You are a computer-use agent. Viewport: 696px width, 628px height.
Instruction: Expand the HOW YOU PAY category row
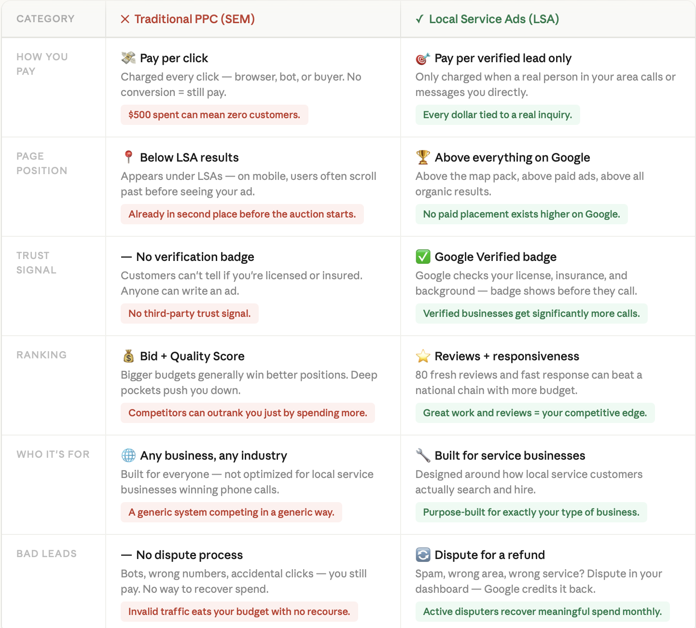coord(42,64)
